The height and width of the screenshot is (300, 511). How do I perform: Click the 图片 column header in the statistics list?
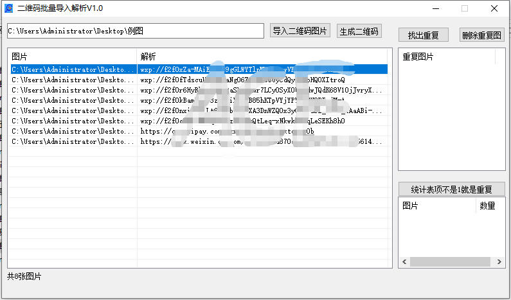point(437,206)
